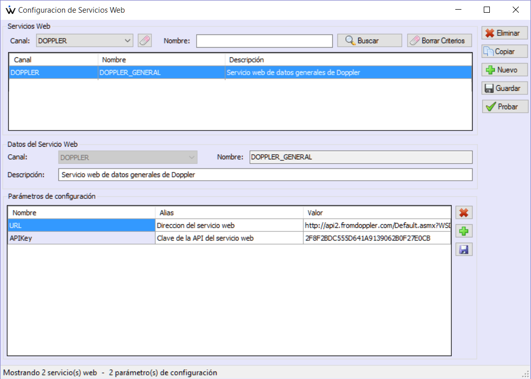Close the Configuracion de Servicios Web window
531x379 pixels.
tap(515, 10)
